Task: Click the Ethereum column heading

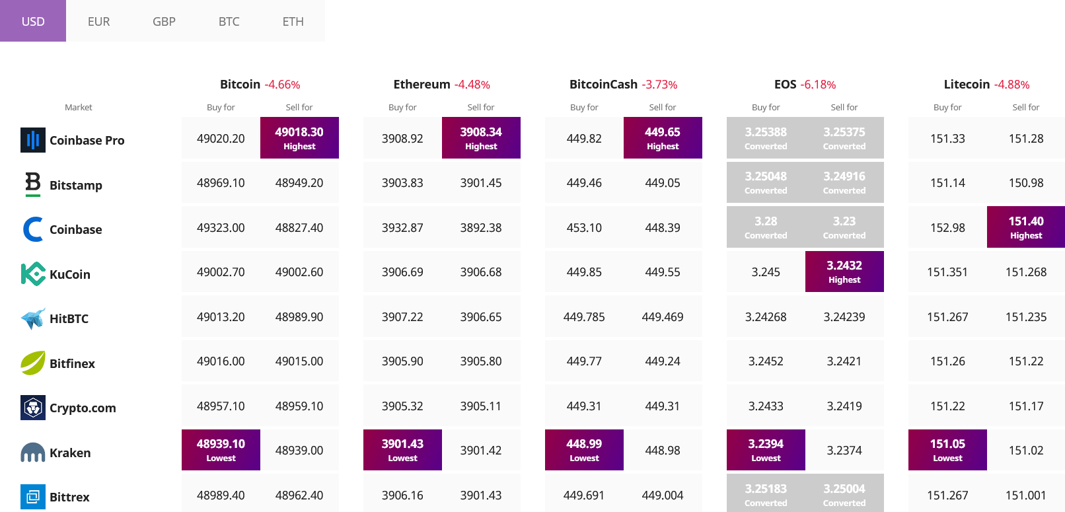Action: tap(422, 84)
